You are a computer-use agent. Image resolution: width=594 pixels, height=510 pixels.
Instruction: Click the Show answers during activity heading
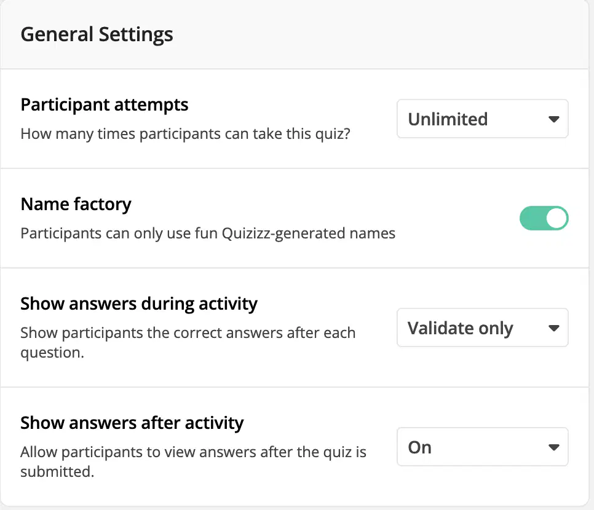point(138,304)
